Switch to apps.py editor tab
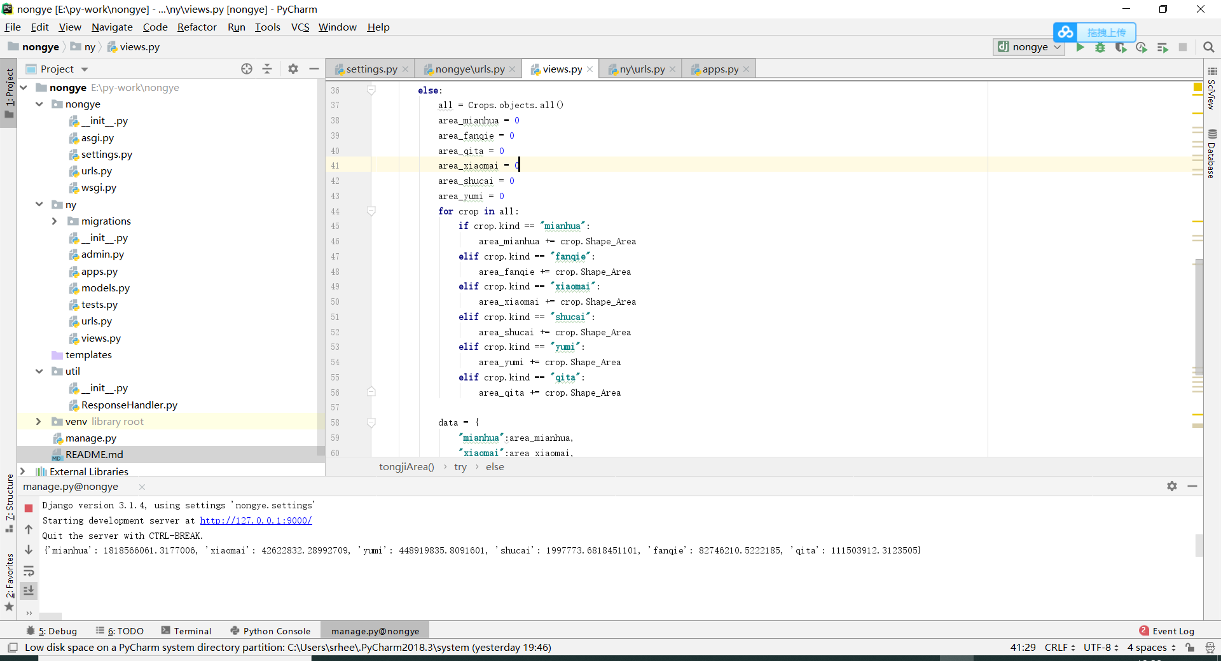 (721, 69)
